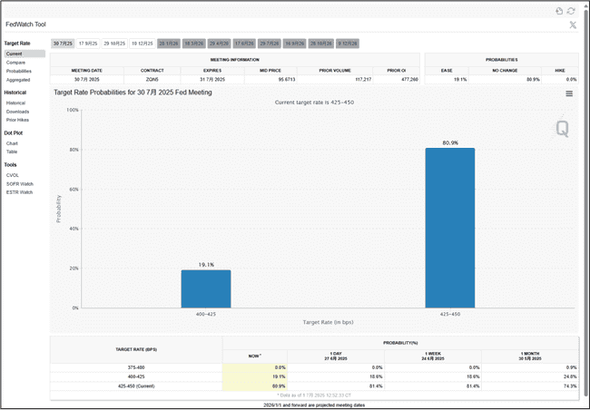
Task: Open Downloads in the sidebar
Action: click(x=17, y=112)
